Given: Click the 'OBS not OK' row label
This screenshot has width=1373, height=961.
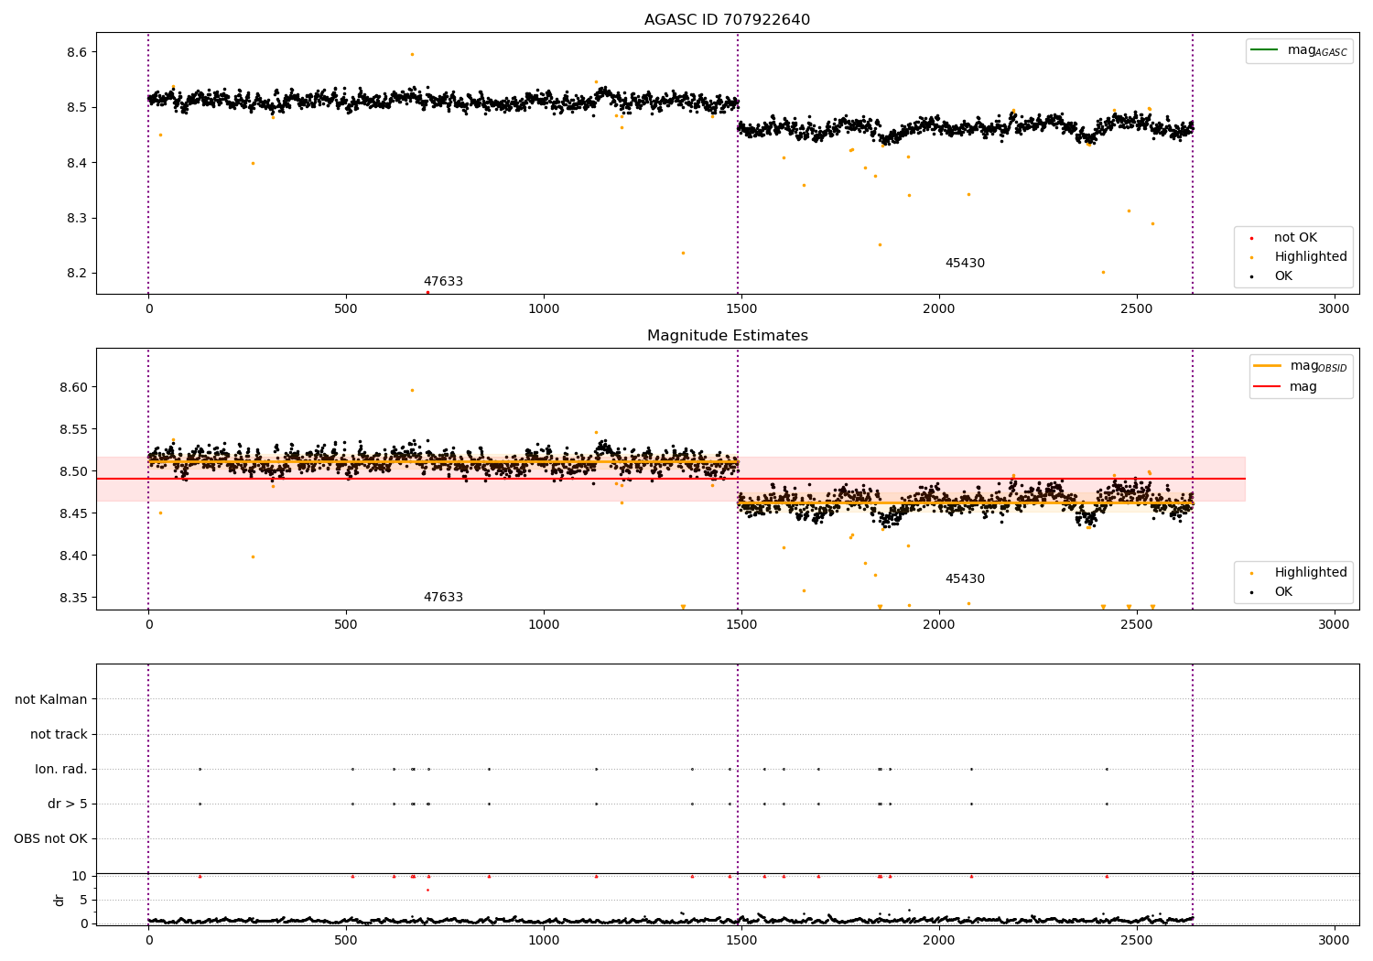Looking at the screenshot, I should [x=50, y=839].
